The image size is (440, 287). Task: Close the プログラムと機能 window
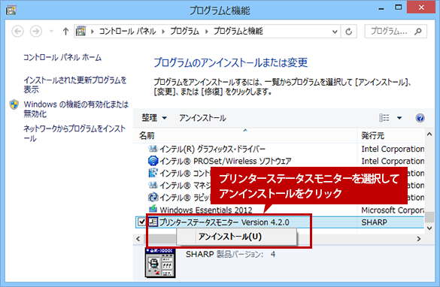[421, 8]
